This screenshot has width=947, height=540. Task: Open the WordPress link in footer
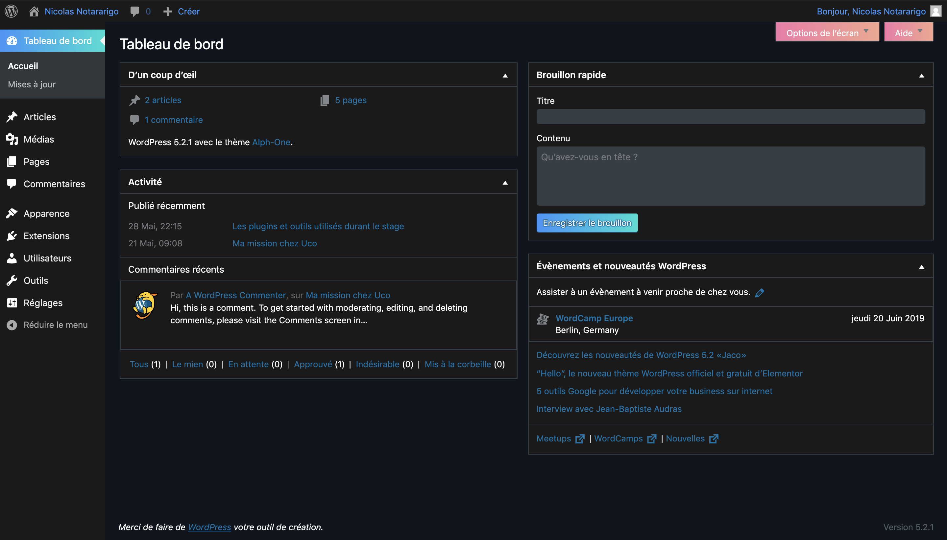[209, 527]
